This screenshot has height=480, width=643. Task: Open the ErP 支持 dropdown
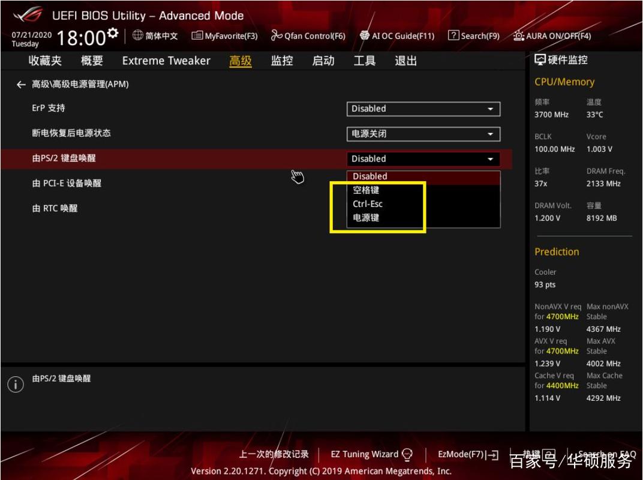[423, 109]
